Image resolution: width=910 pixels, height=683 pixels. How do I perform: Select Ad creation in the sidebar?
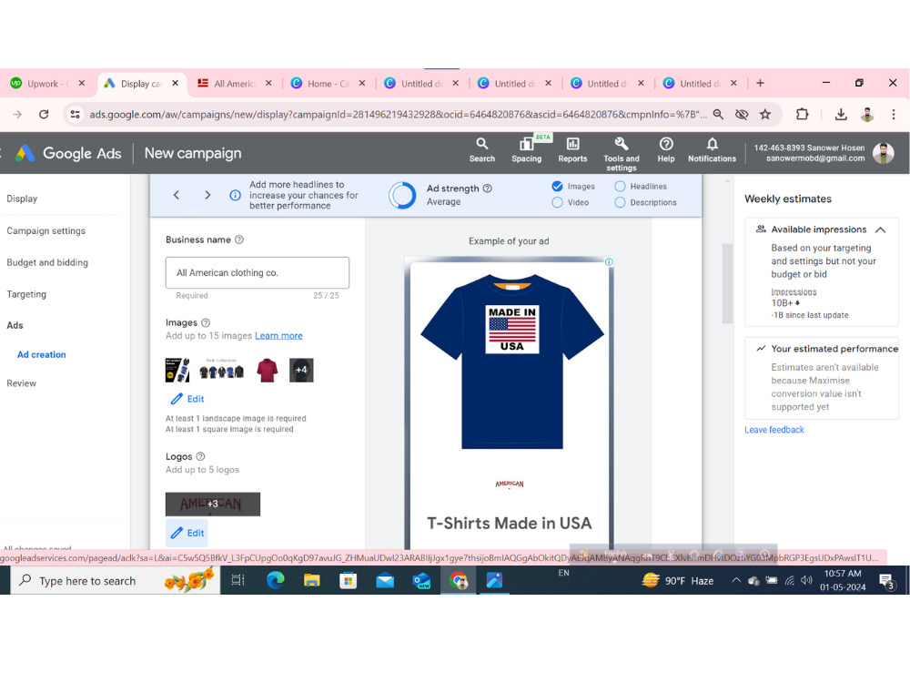click(42, 354)
